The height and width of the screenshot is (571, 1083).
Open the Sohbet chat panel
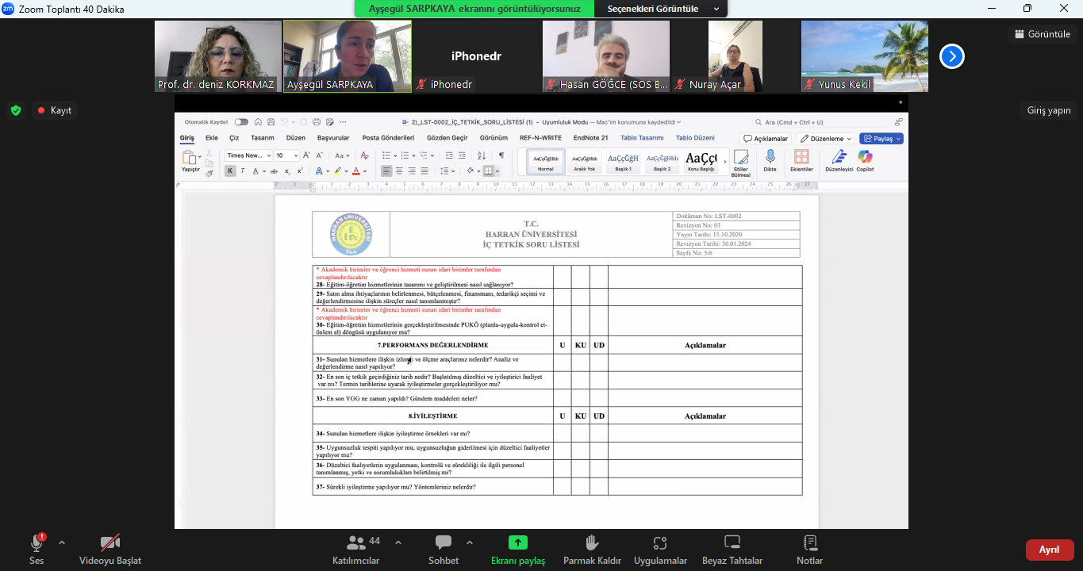(443, 543)
